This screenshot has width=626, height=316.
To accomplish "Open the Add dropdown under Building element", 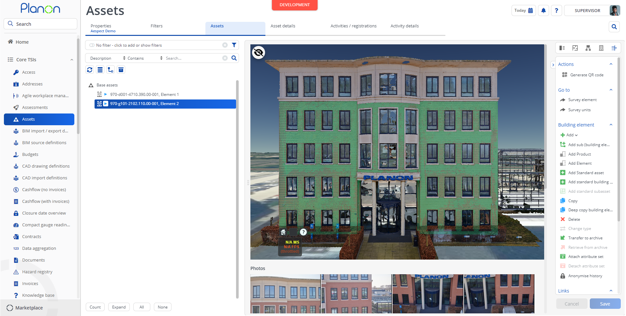I will [569, 135].
